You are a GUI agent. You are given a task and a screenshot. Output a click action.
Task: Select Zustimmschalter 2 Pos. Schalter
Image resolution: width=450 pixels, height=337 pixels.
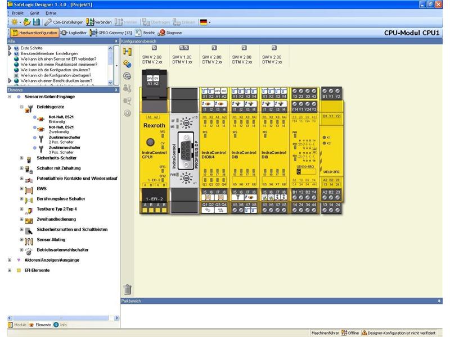(64, 139)
